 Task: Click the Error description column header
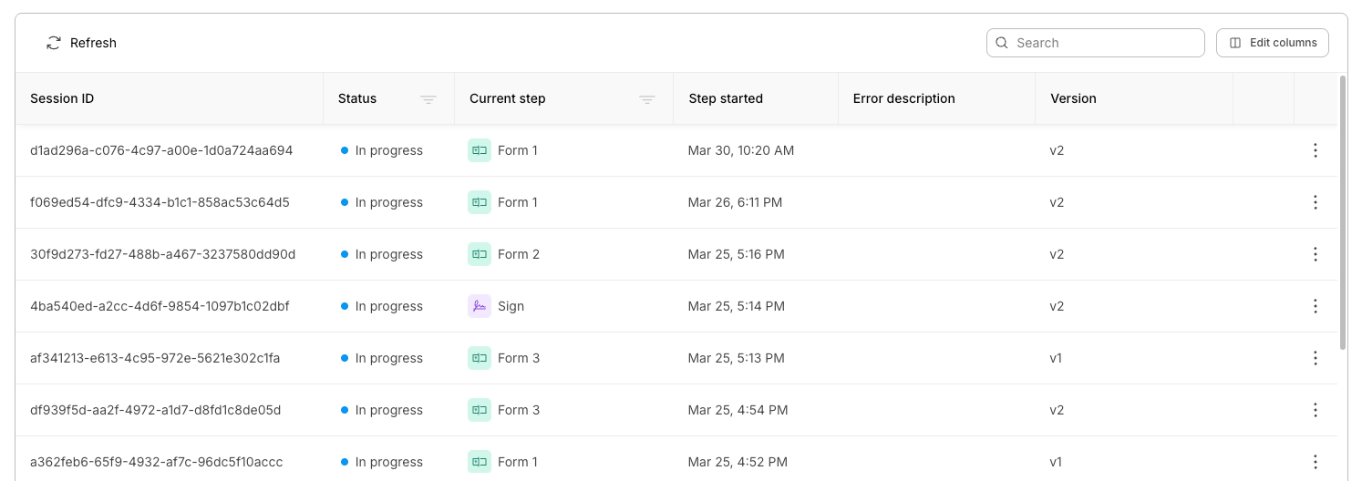click(903, 98)
